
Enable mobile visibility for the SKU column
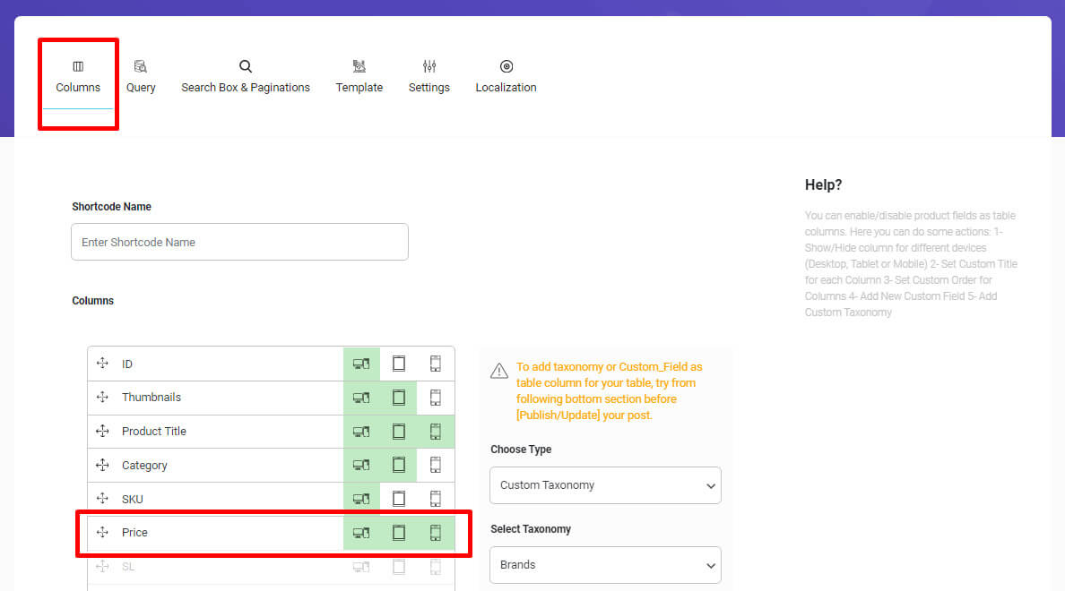pyautogui.click(x=435, y=498)
